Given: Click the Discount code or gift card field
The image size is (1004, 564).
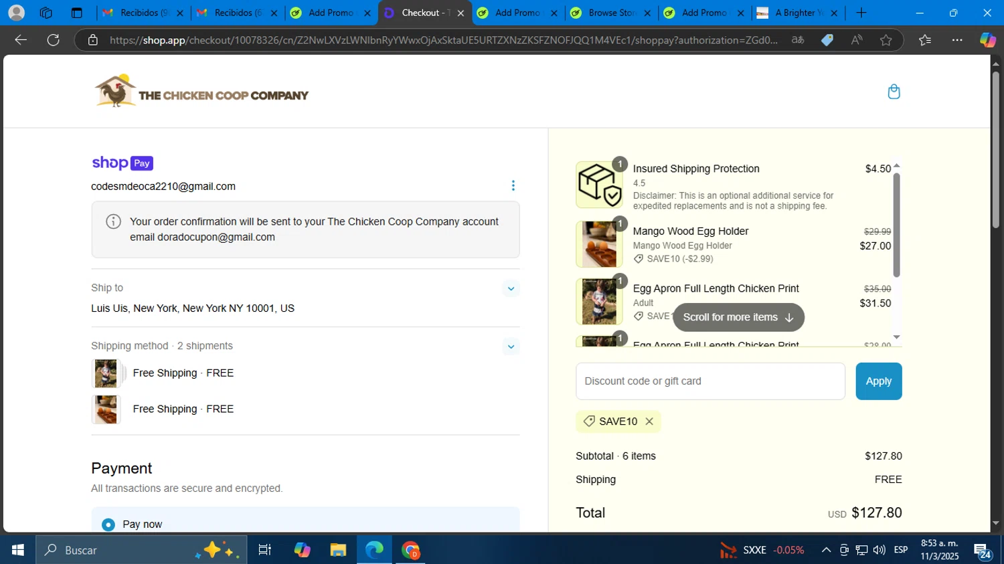Looking at the screenshot, I should tap(710, 381).
